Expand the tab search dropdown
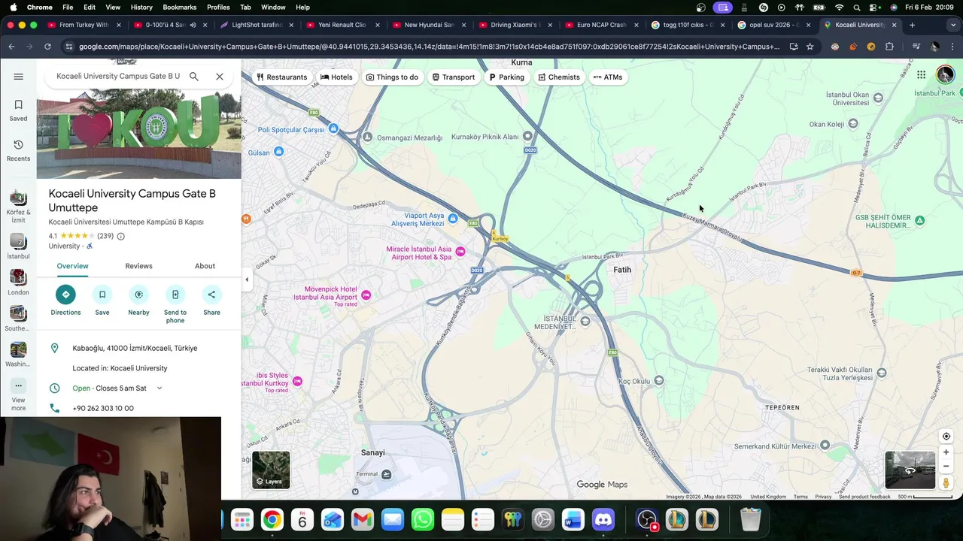This screenshot has width=963, height=541. pyautogui.click(x=952, y=25)
